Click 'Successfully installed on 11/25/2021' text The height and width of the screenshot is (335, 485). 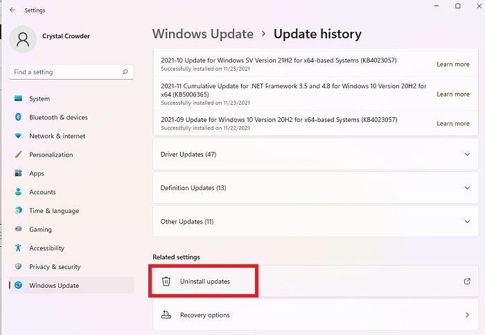(205, 69)
